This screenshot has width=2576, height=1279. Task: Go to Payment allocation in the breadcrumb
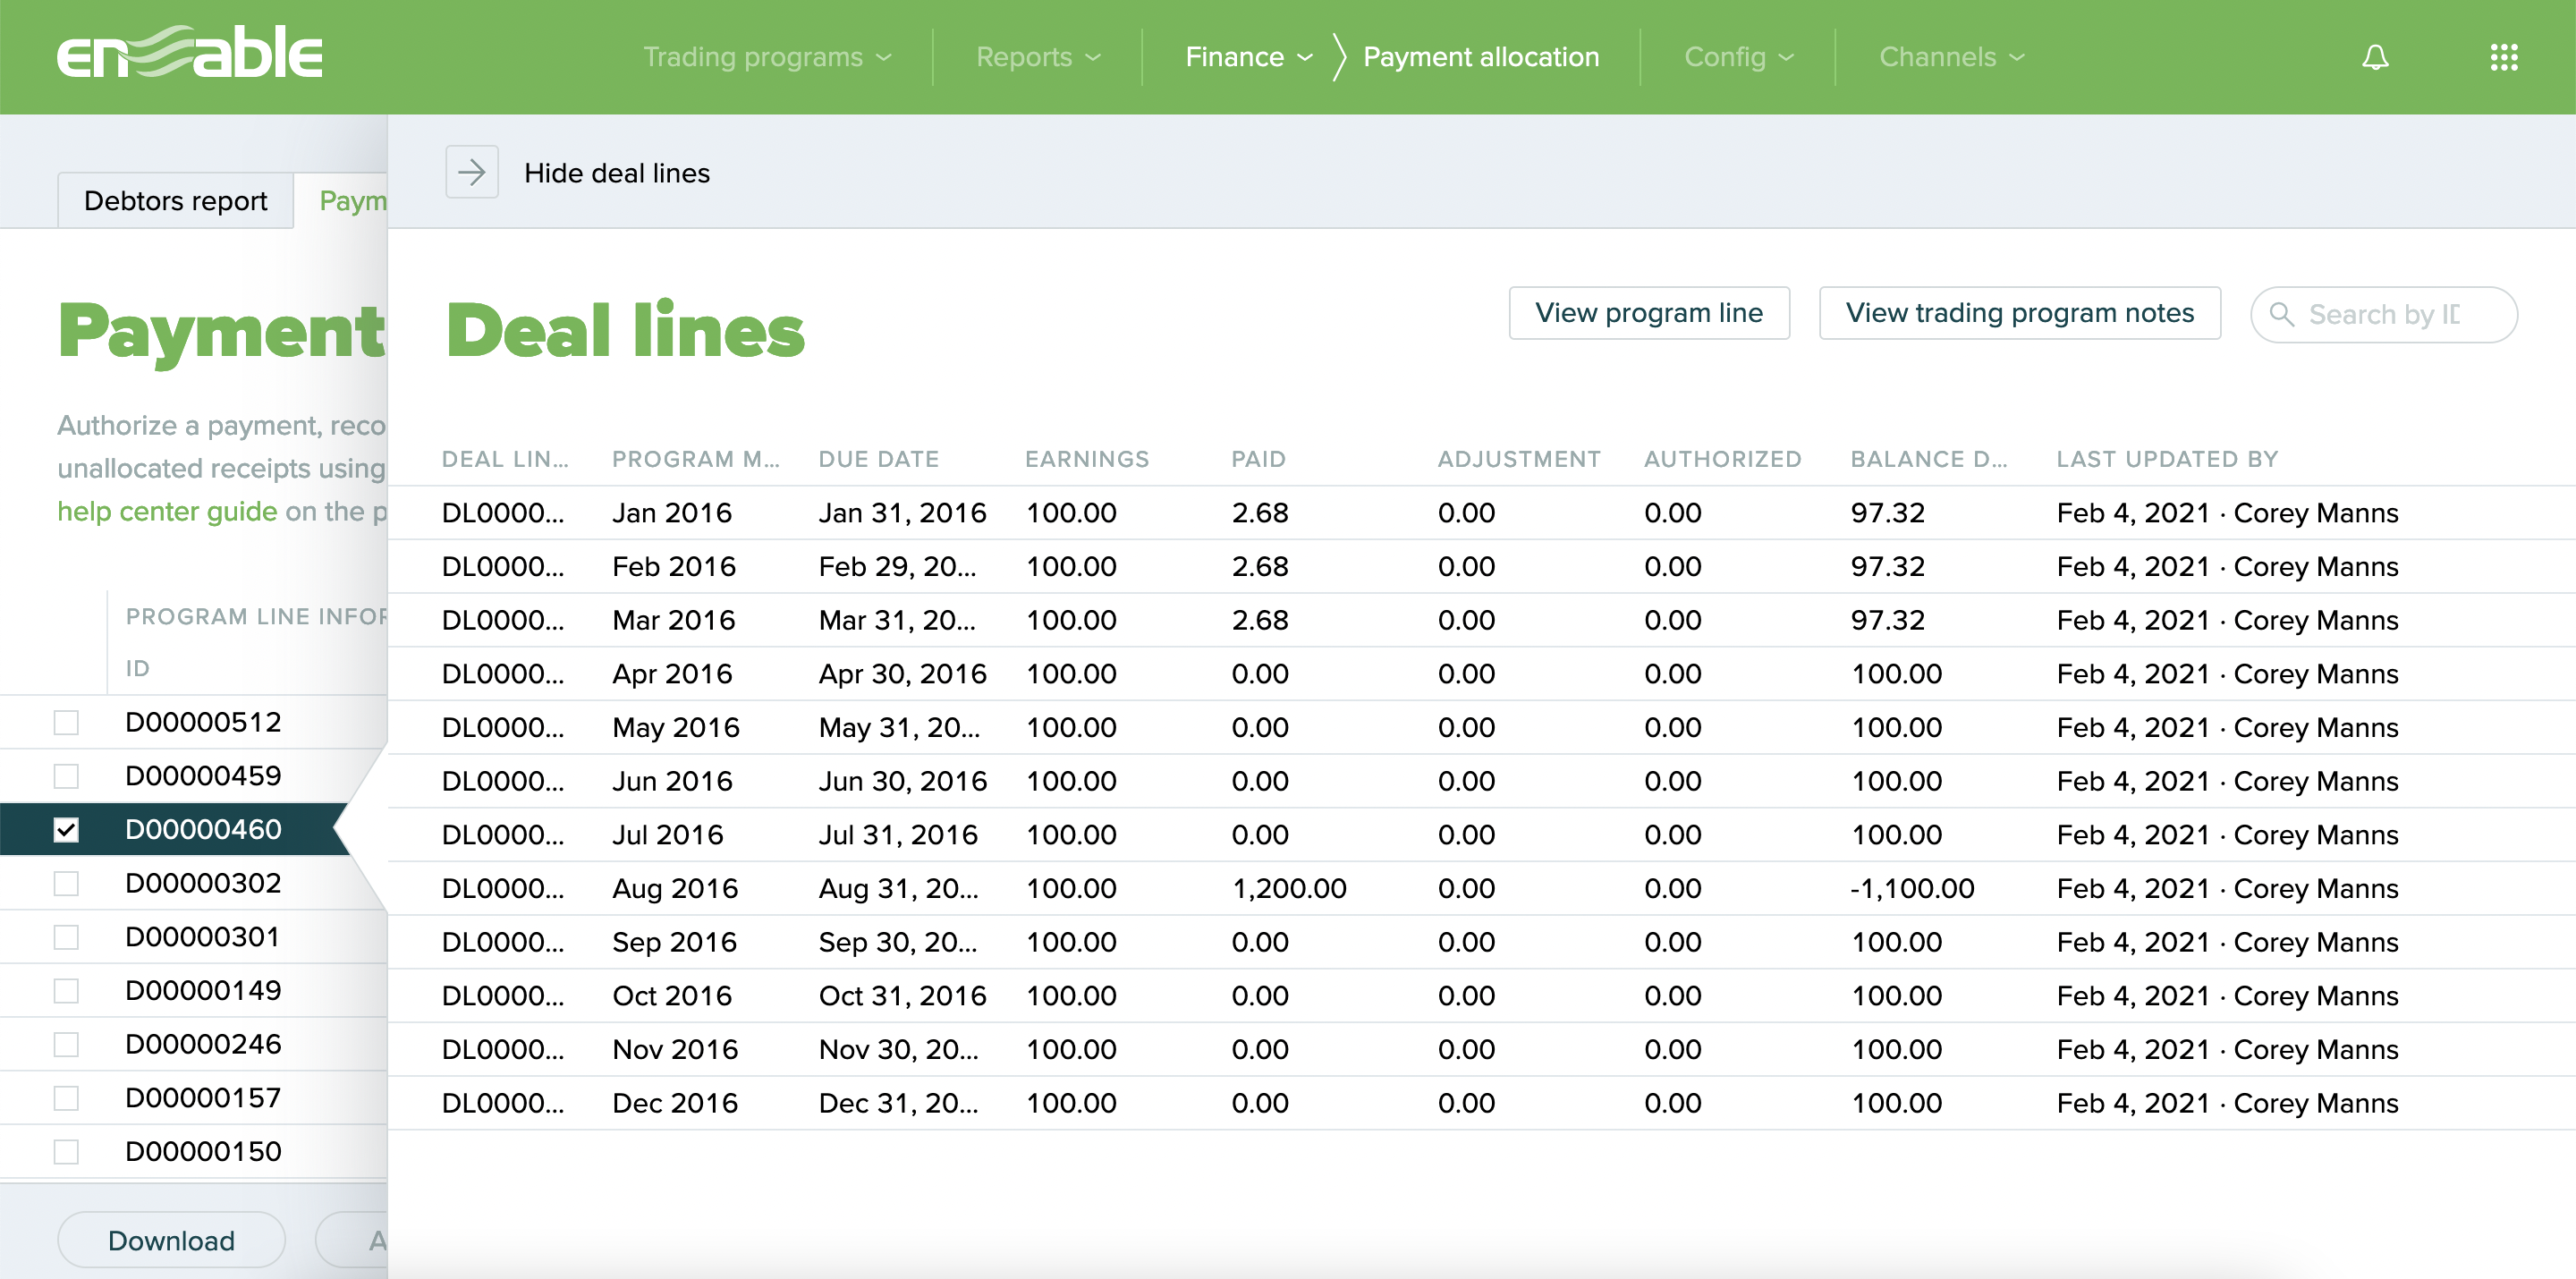coord(1482,57)
